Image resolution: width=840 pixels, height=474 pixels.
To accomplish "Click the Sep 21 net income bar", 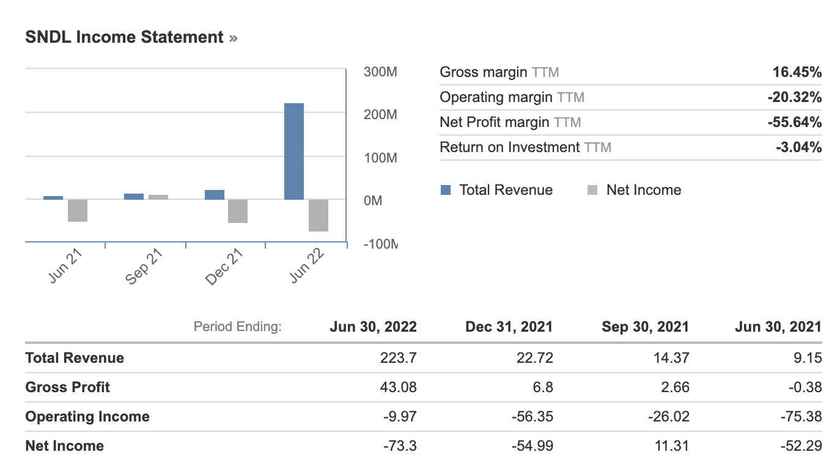I will click(158, 197).
